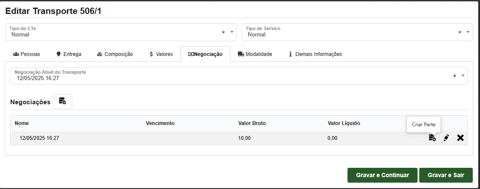
Task: Click the Valor Bruto 10,00 cell
Action: point(244,138)
